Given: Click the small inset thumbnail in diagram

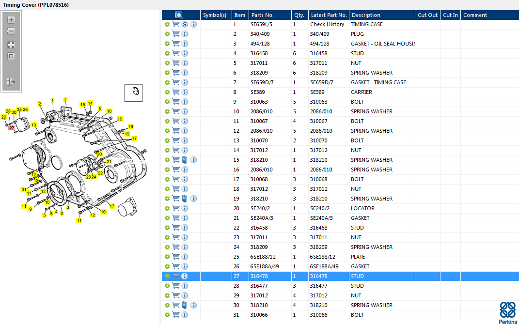Looking at the screenshot, I should coord(133,92).
